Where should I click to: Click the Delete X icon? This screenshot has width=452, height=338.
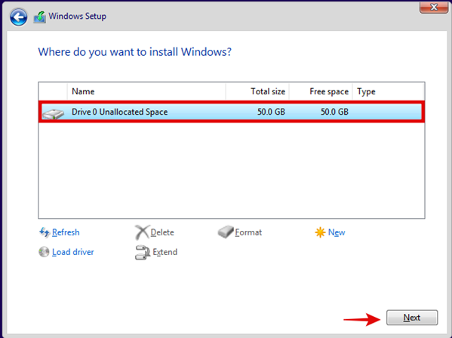[142, 232]
